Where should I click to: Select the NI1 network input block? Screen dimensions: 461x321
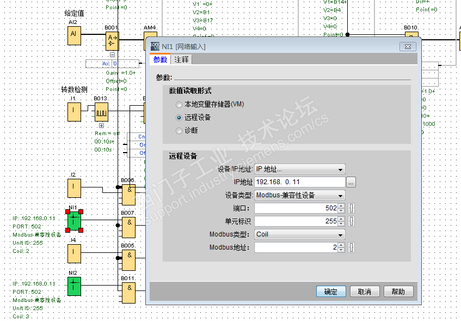tap(74, 221)
